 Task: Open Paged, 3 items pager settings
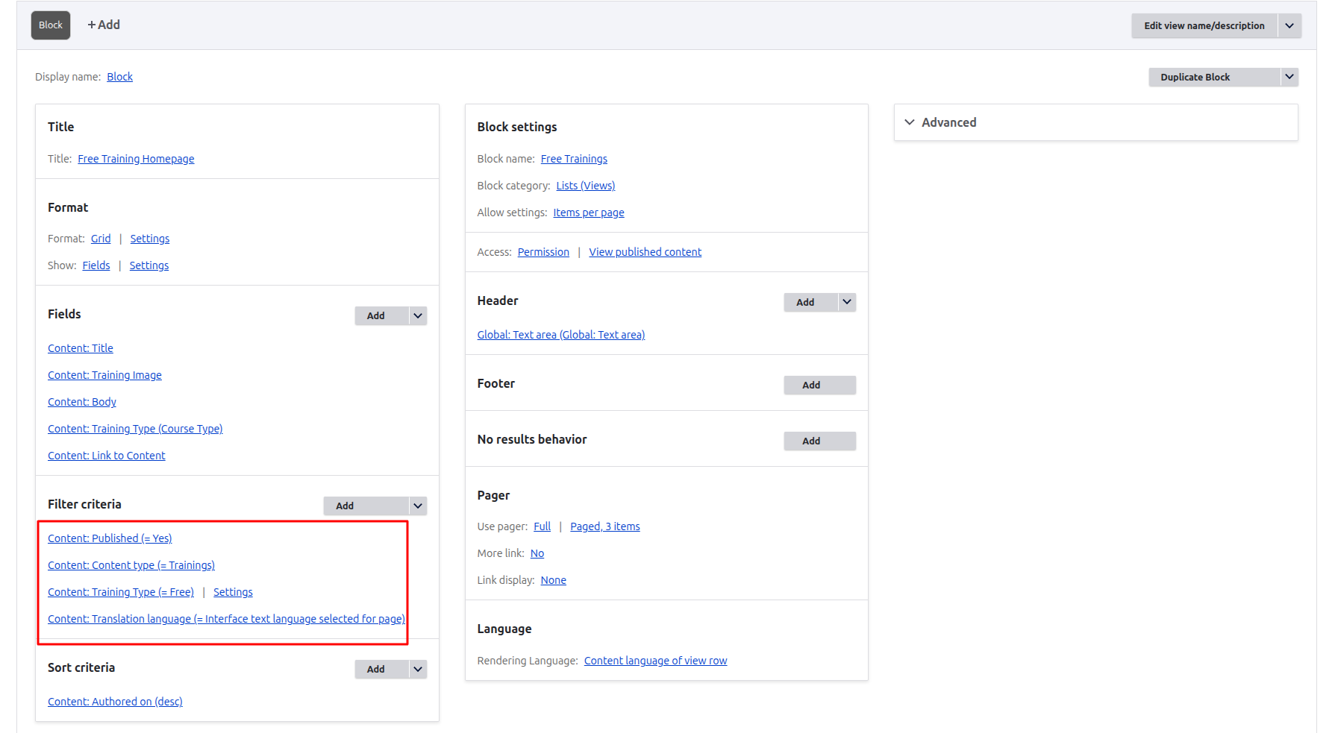pos(605,526)
